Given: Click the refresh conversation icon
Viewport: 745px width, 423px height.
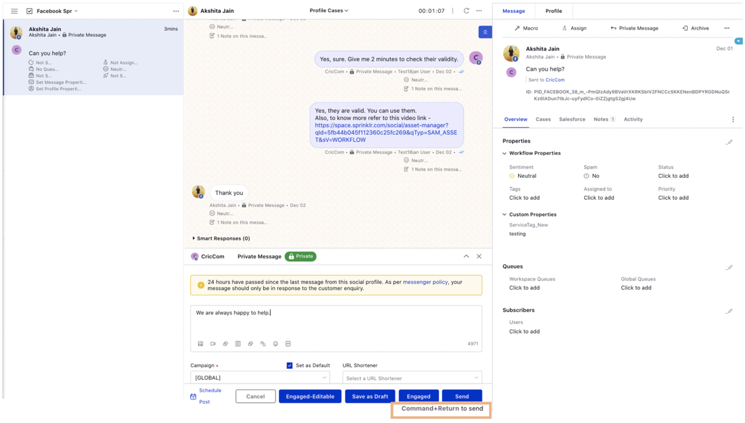Looking at the screenshot, I should point(466,11).
